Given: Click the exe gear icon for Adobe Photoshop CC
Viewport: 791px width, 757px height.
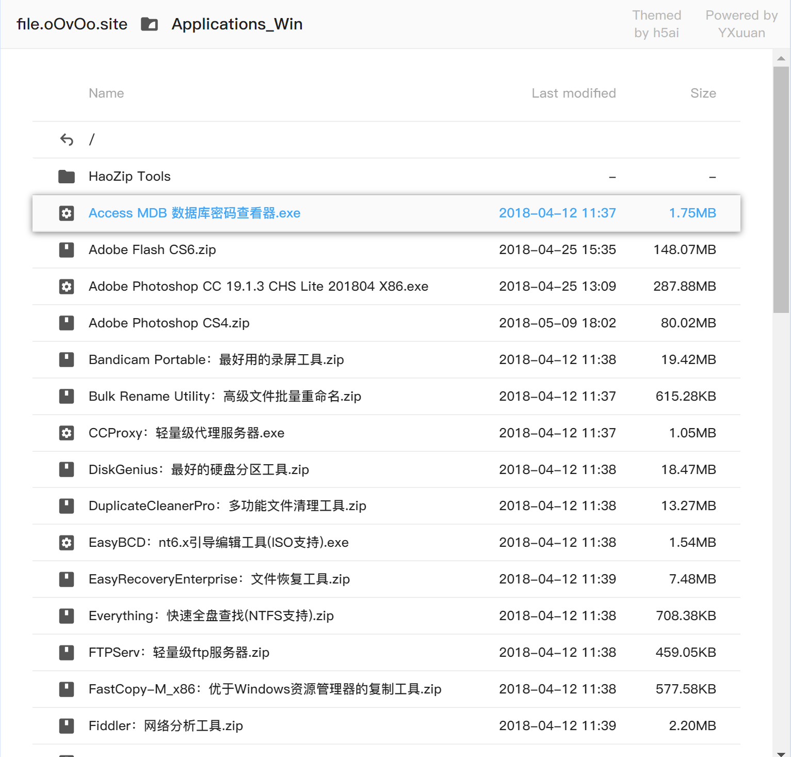Looking at the screenshot, I should pos(67,287).
